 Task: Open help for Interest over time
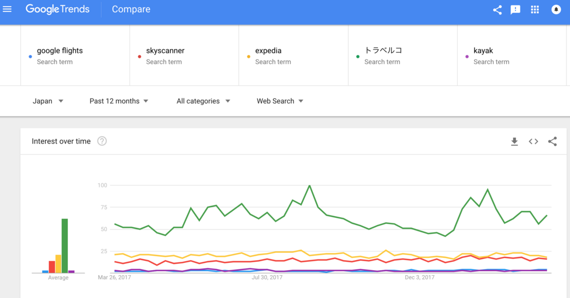point(102,141)
